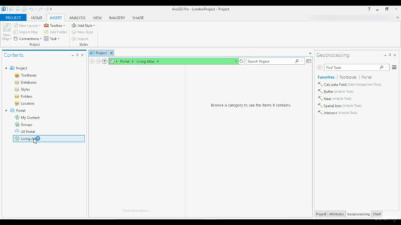The height and width of the screenshot is (225, 401).
Task: Open the VIEW ribbon tab
Action: click(97, 17)
